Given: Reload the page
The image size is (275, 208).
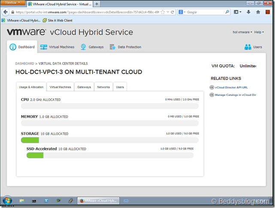Looking at the screenshot, I should coord(172,12).
